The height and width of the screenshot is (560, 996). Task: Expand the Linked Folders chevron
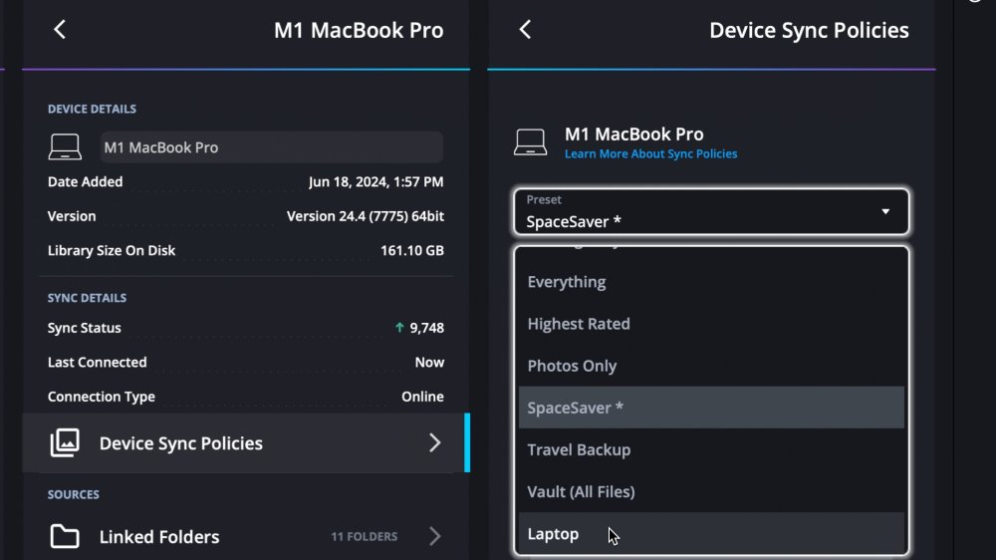[434, 537]
